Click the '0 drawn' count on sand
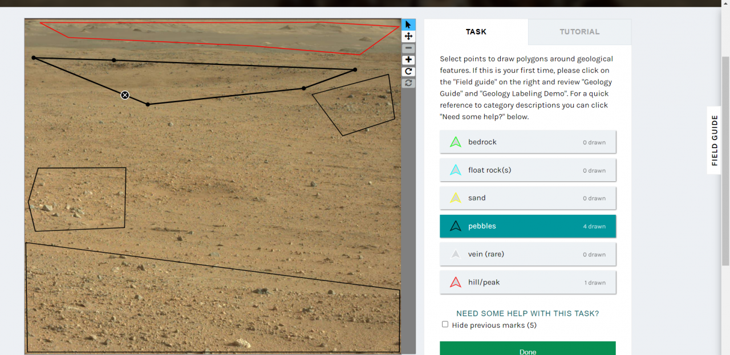This screenshot has height=355, width=730. [x=594, y=198]
